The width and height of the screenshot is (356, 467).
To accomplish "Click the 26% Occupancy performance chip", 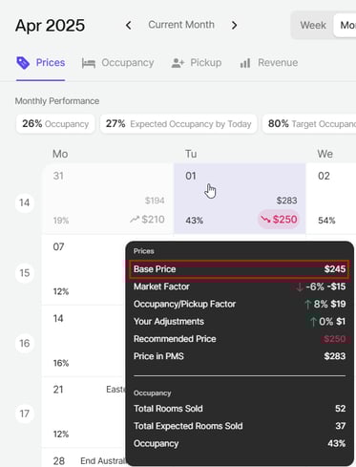I will click(55, 124).
